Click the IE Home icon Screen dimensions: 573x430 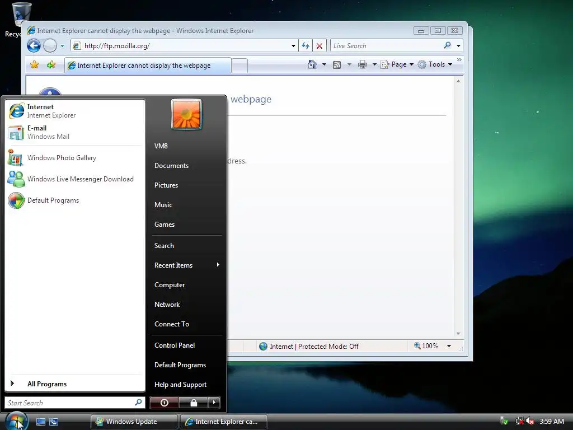point(312,64)
